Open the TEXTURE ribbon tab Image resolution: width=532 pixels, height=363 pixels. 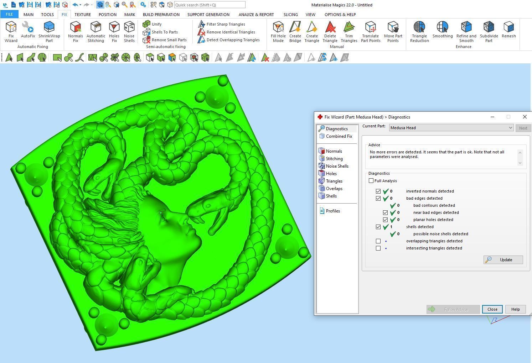tap(83, 15)
